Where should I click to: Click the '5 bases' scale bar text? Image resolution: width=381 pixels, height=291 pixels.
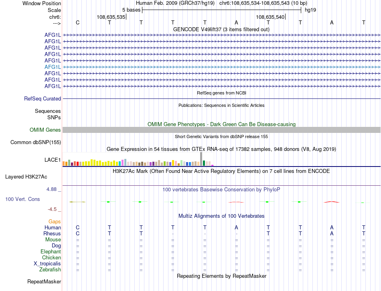coord(131,10)
